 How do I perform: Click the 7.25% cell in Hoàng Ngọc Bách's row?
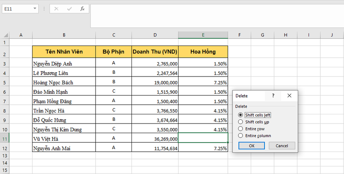coord(203,81)
